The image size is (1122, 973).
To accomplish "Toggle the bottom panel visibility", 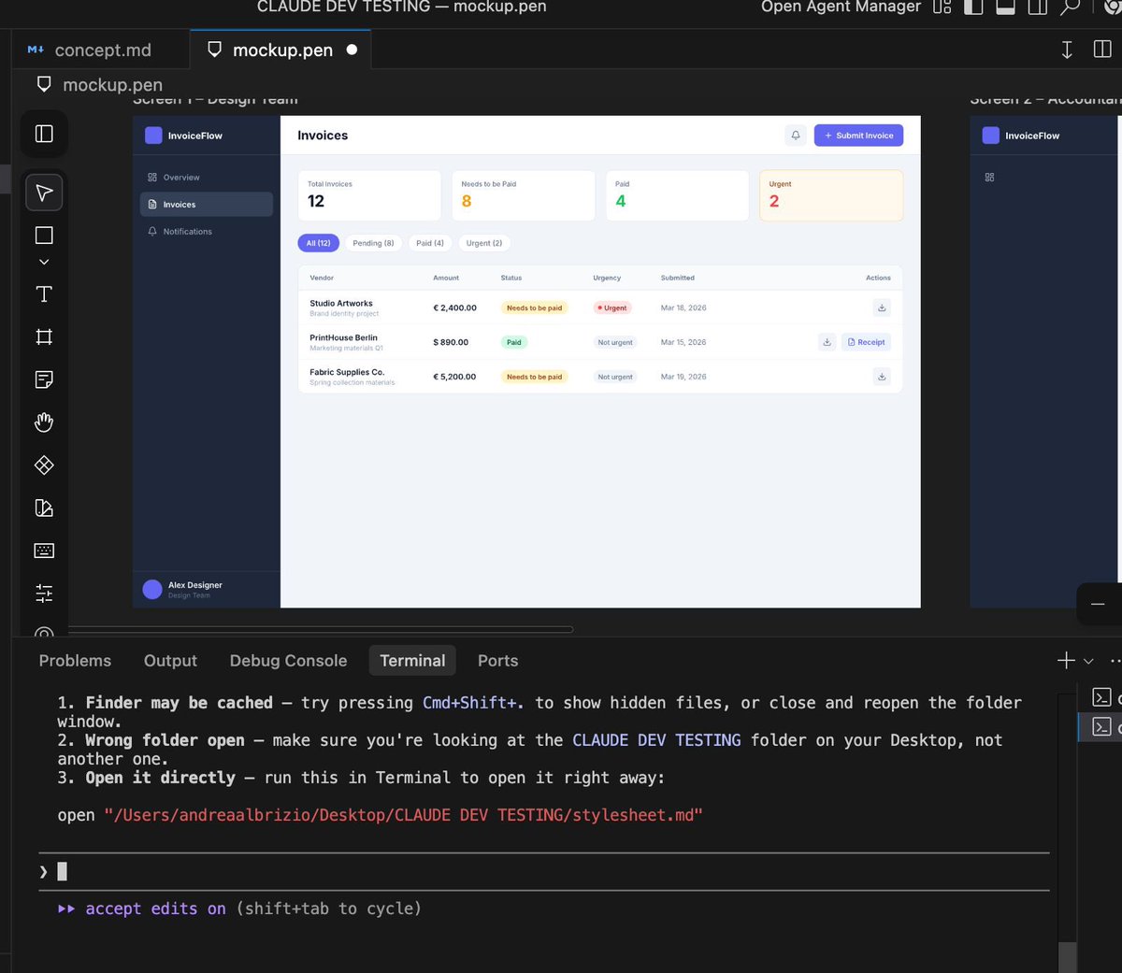I will [x=1005, y=7].
